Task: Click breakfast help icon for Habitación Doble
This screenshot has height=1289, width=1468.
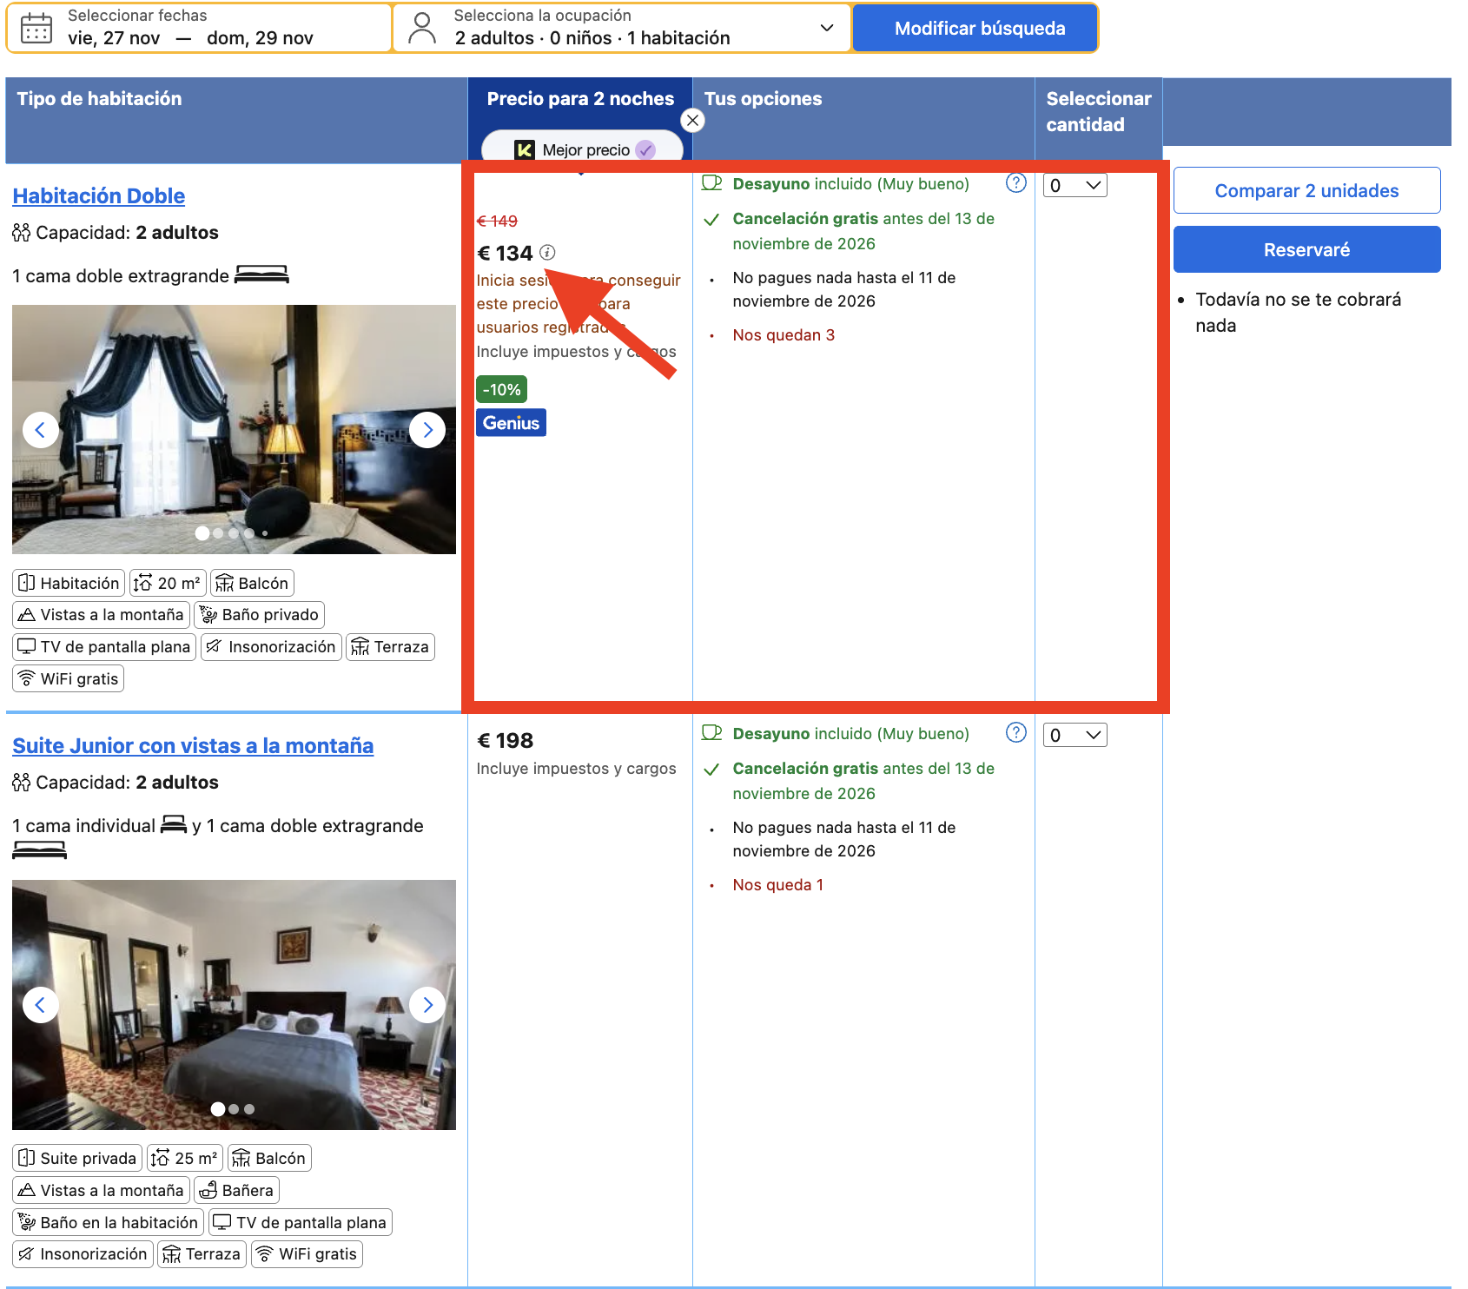Action: coord(1015,182)
